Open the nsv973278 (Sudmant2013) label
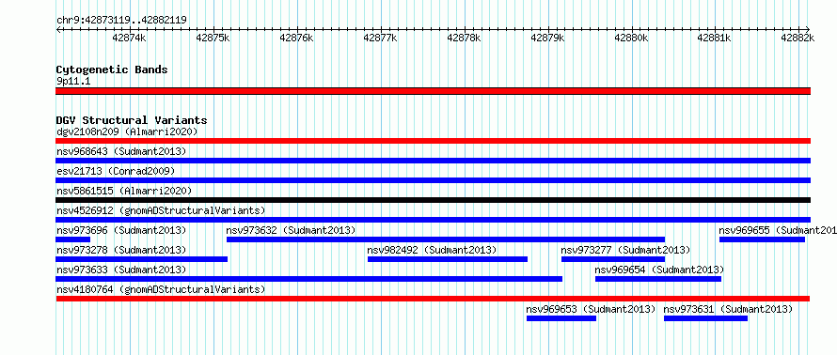The image size is (837, 355). (x=121, y=250)
